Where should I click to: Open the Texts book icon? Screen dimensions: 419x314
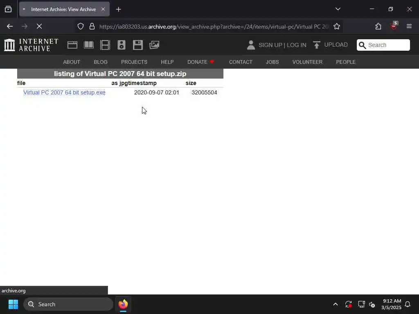89,45
